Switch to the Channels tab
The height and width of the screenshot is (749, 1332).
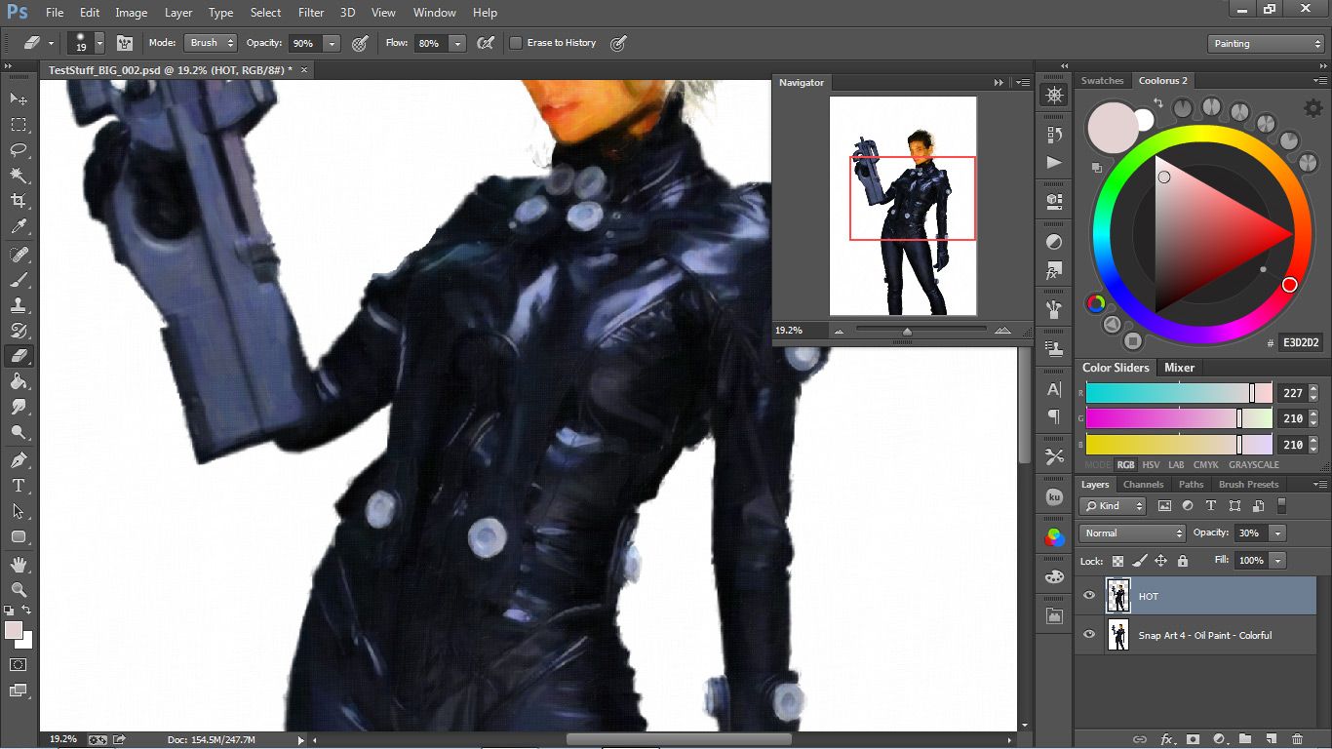(1143, 485)
